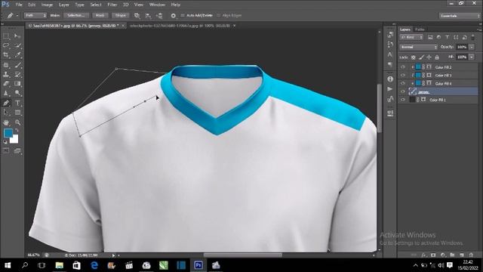Open the Fill slider arrow
The width and height of the screenshot is (483, 272).
pos(472,57)
